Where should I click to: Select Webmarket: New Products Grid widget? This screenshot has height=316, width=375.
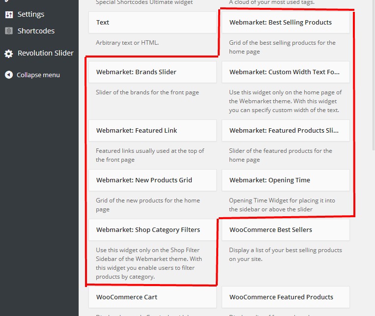152,180
